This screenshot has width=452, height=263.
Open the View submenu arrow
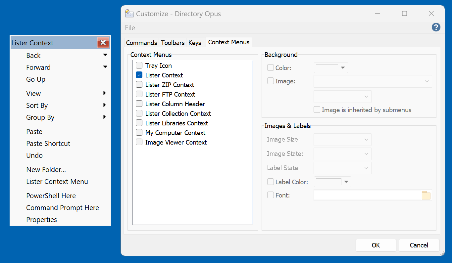pos(105,93)
